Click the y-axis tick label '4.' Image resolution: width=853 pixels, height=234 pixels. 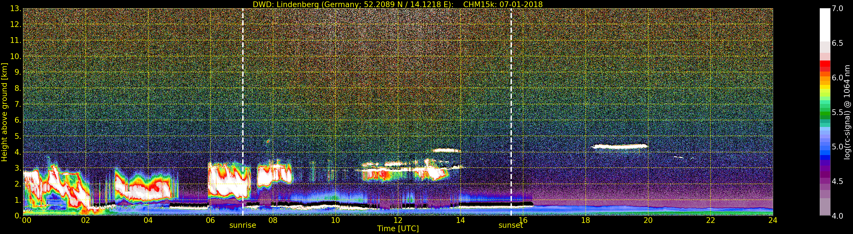18,152
